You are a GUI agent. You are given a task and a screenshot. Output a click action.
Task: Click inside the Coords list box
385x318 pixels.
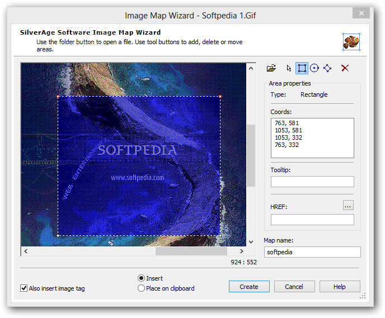pyautogui.click(x=312, y=138)
